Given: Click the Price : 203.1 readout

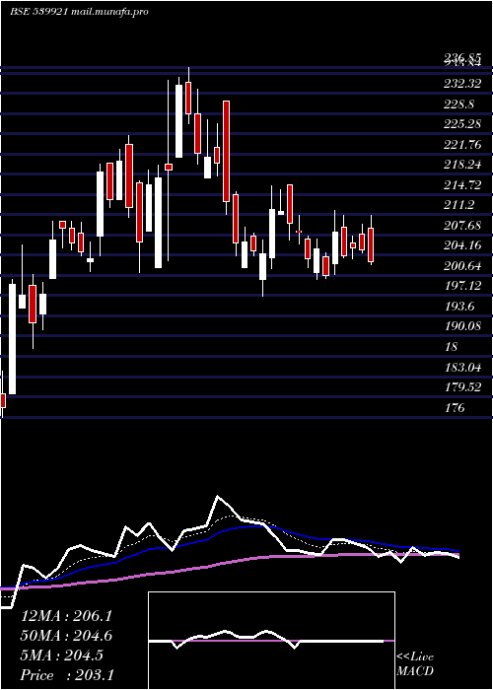Looking at the screenshot, I should pos(67,675).
